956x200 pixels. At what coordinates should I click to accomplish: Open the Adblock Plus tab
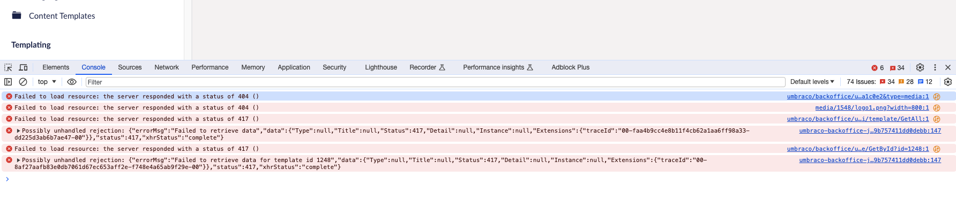(570, 67)
